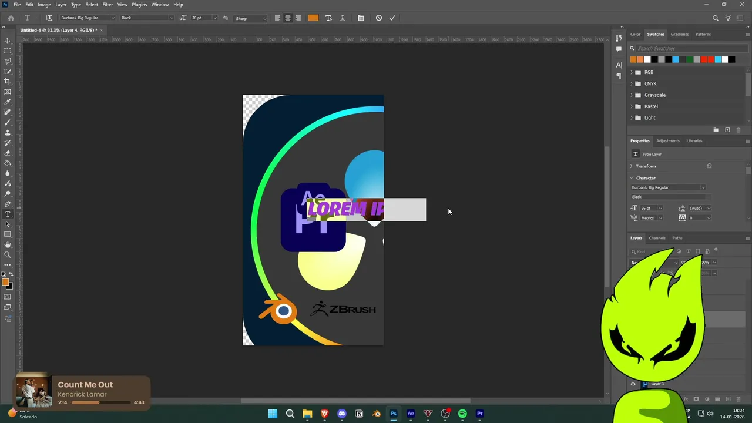Open the History panel icon
Screen dimensions: 752x423
pyautogui.click(x=619, y=38)
